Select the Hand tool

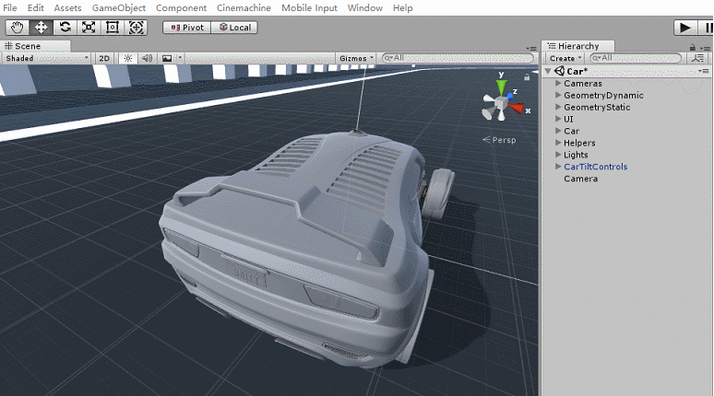pyautogui.click(x=18, y=28)
